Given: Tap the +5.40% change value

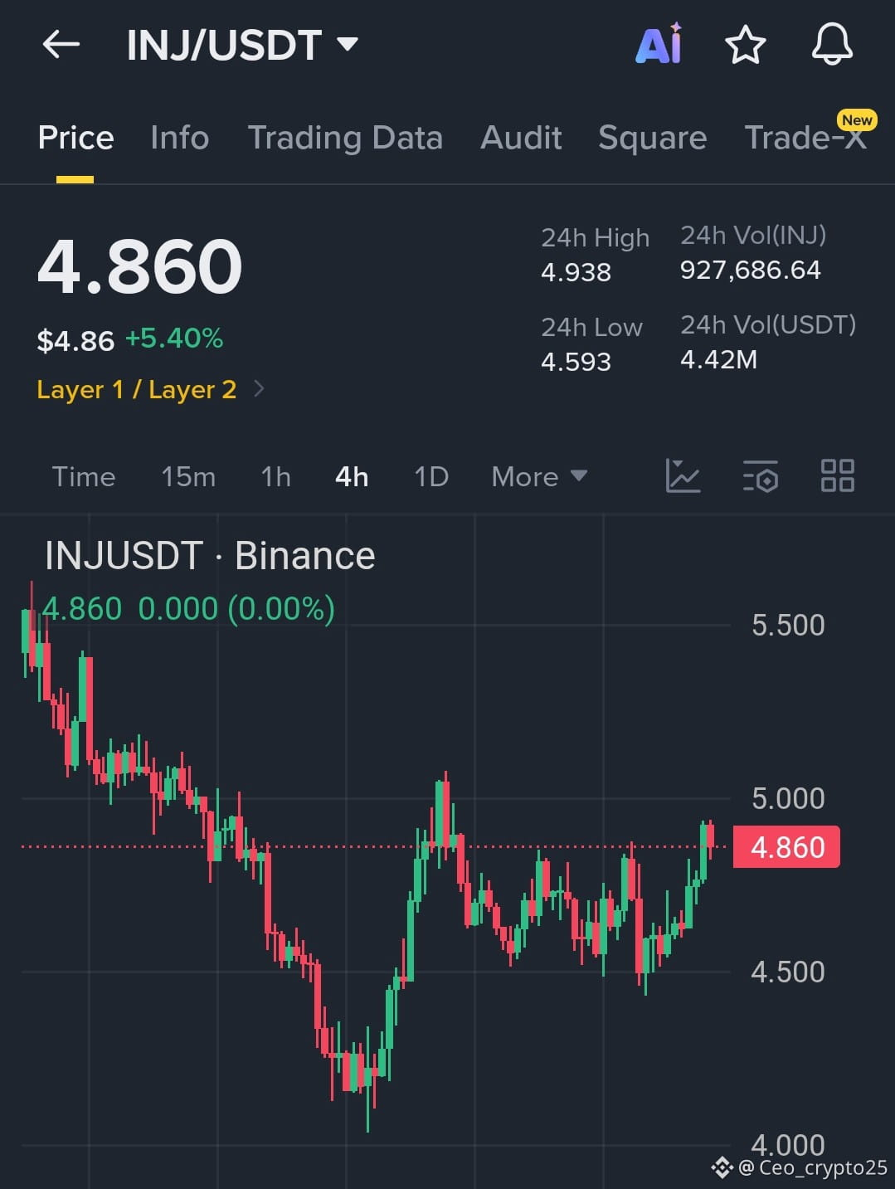Looking at the screenshot, I should coord(174,339).
